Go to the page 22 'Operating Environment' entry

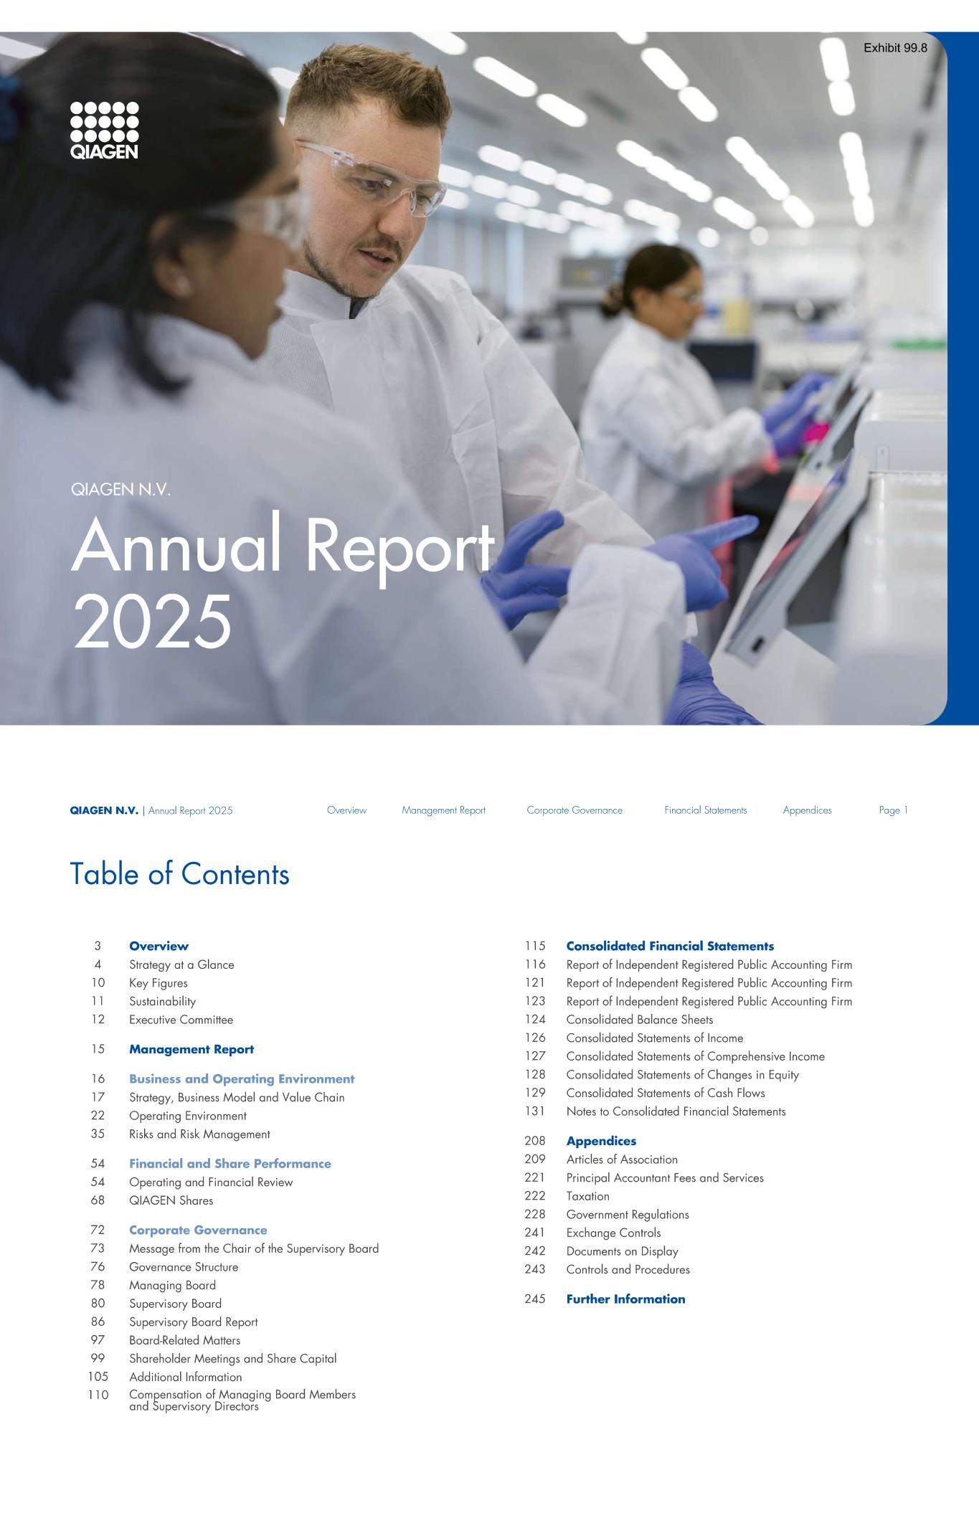tap(188, 1116)
